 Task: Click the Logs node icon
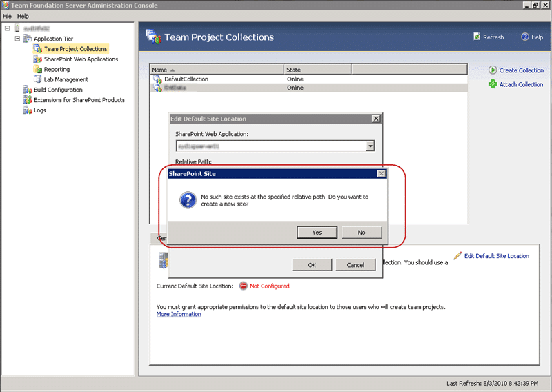[27, 110]
